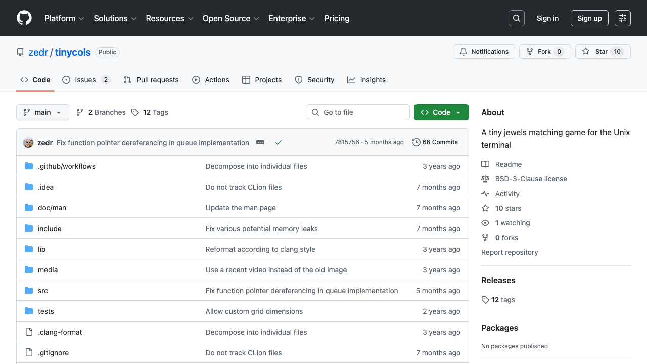Expand commit message with ellipsis icon
Screen dimensions: 647x364
pos(260,143)
